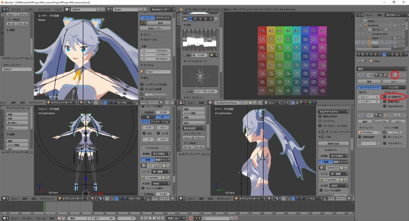Remove the Subsurf modifier with its X

pyautogui.click(x=404, y=75)
